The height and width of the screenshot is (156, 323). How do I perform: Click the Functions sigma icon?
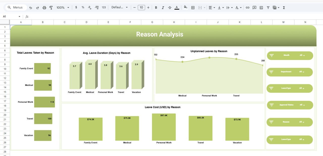(x=283, y=7)
